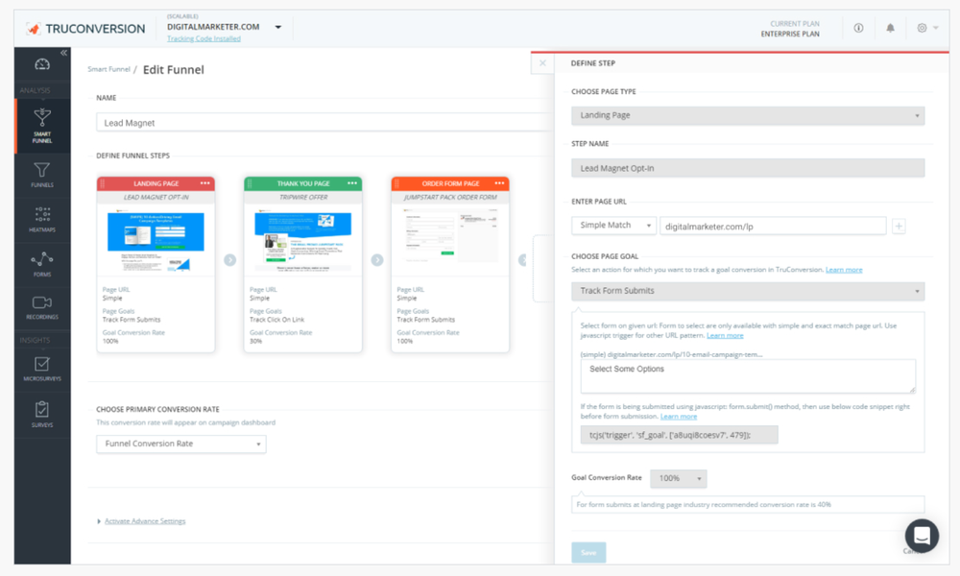Open Surveys in sidebar
Image resolution: width=960 pixels, height=576 pixels.
tap(42, 415)
